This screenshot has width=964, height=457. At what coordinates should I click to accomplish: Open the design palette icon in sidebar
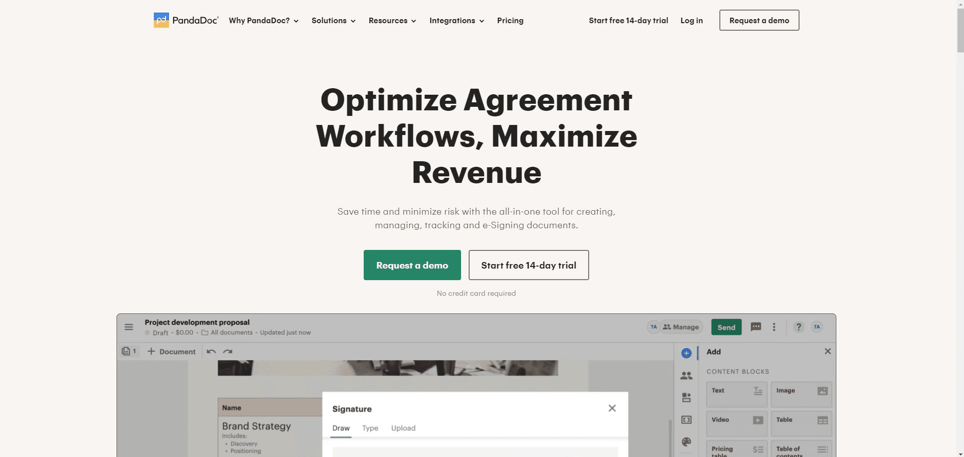tap(686, 442)
